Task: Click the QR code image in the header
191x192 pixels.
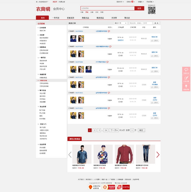Action: [x=152, y=10]
